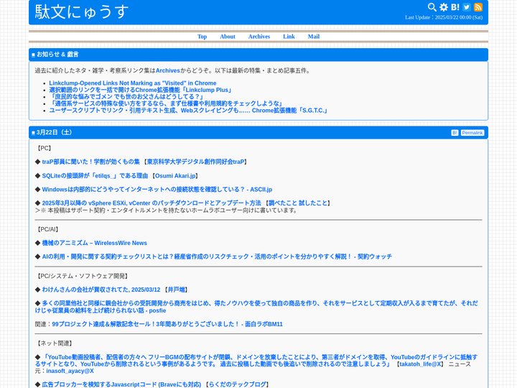Open the 通信系サービスの特殊な使い方 article link
Image resolution: width=517 pixels, height=388 pixels.
coord(166,103)
